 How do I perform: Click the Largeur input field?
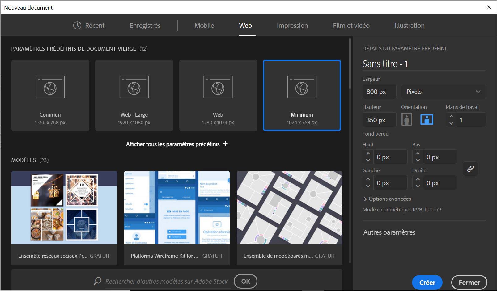379,92
